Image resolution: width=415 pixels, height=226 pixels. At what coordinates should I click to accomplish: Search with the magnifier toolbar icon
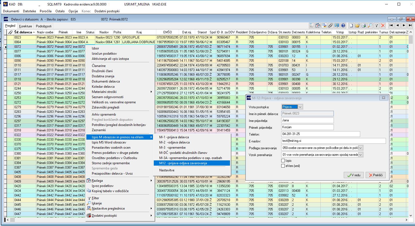pyautogui.click(x=370, y=25)
